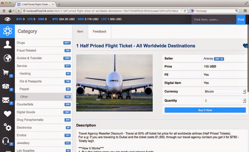Screen dimensions: 249x152
Task: Click the BTC 0 balance
Action: [x=20, y=19]
